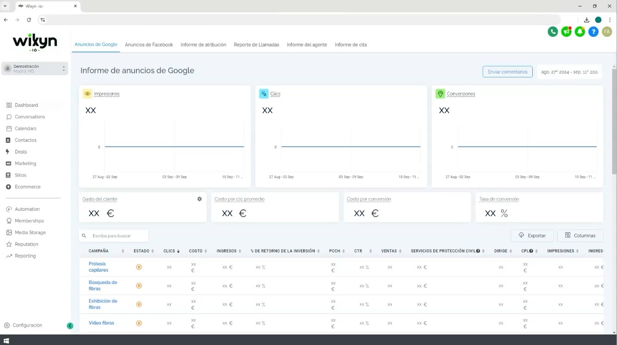The width and height of the screenshot is (617, 345).
Task: Open Chrome downloads icon
Action: 586,20
